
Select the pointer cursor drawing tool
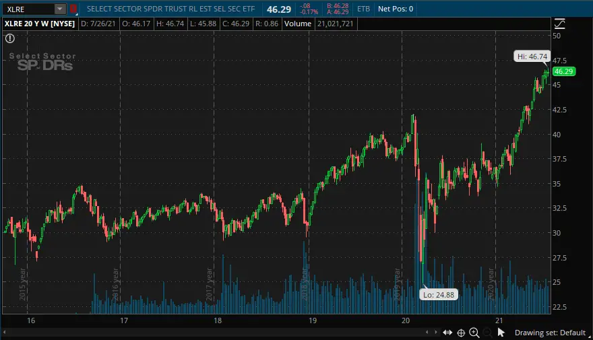coord(501,333)
